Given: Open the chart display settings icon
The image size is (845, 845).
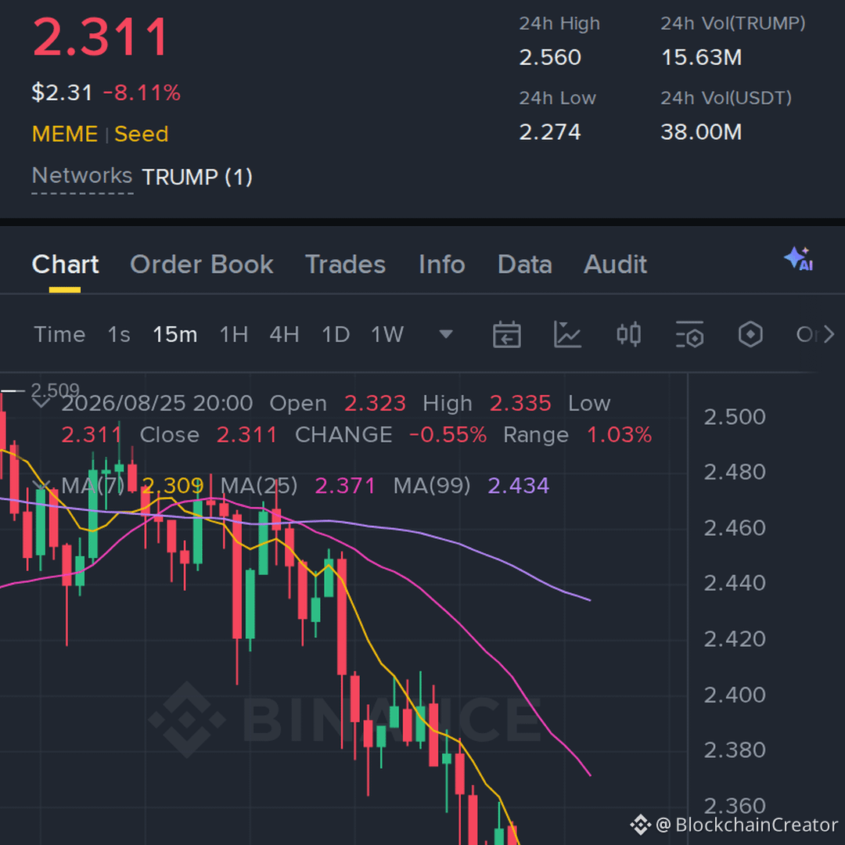Looking at the screenshot, I should tap(690, 335).
